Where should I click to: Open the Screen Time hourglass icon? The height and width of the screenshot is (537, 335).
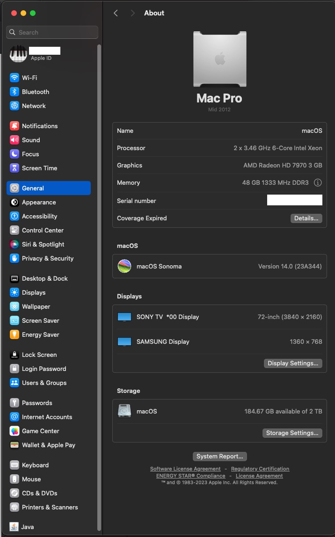pyautogui.click(x=15, y=168)
